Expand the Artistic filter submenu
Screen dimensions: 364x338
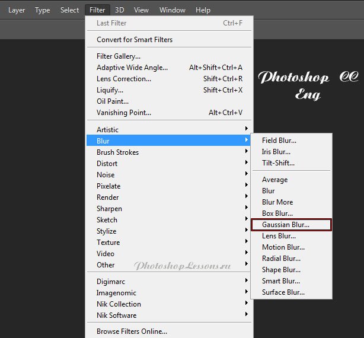coord(107,130)
